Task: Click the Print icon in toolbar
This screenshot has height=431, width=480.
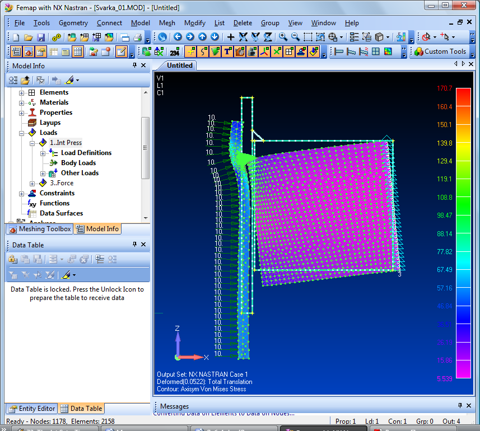Action: (x=138, y=38)
